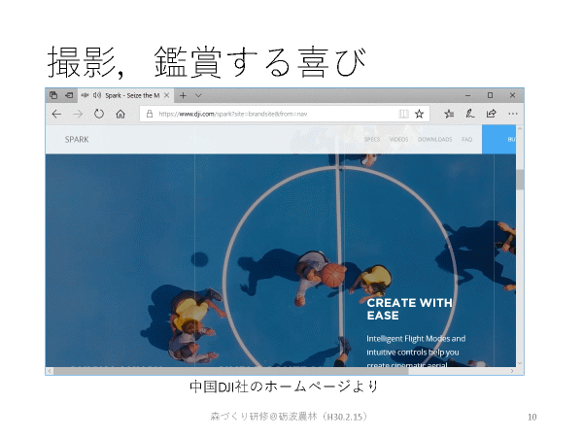The image size is (583, 437).
Task: Click the vertical scrollbar thumb
Action: pyautogui.click(x=520, y=180)
